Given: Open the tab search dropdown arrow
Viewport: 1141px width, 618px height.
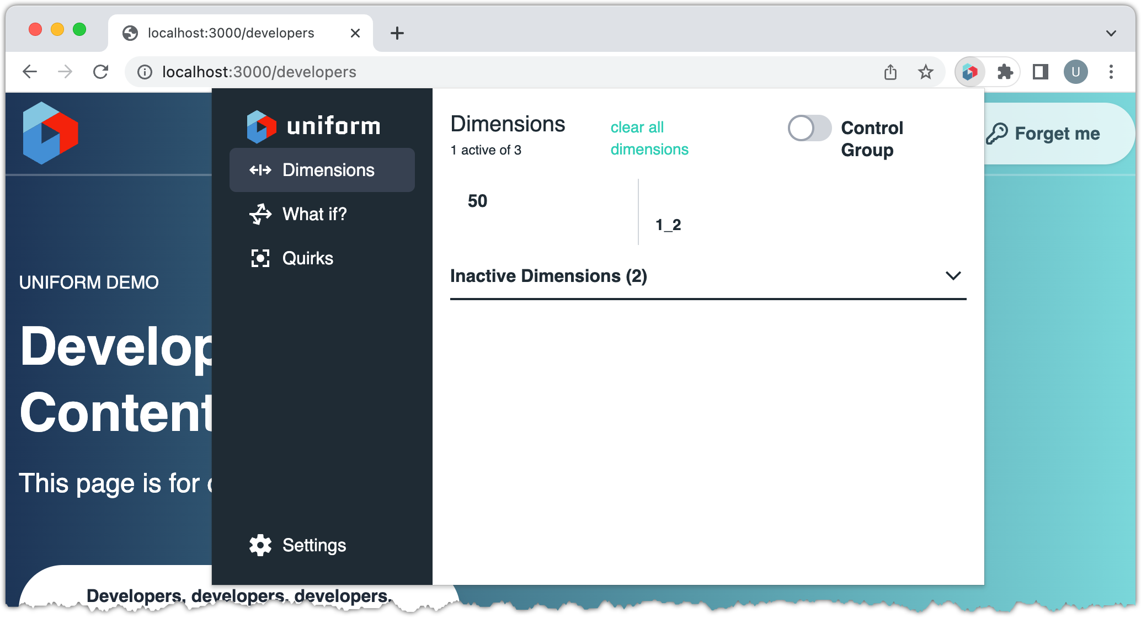Looking at the screenshot, I should click(1111, 33).
